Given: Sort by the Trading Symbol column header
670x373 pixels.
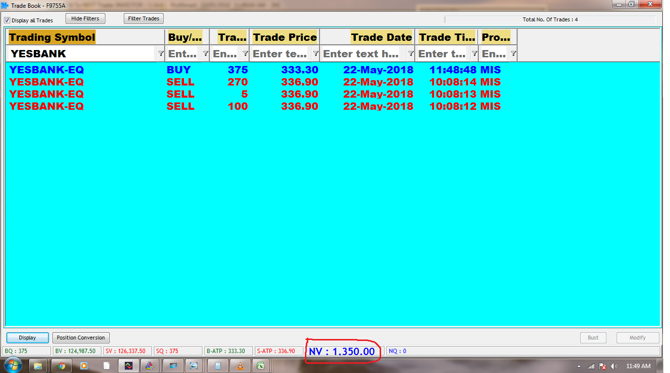Looking at the screenshot, I should point(86,37).
